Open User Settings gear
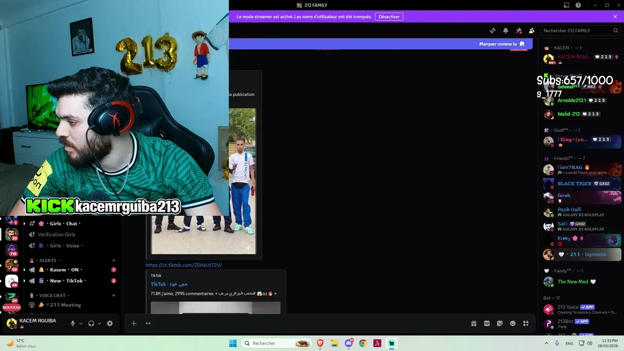 tap(110, 323)
